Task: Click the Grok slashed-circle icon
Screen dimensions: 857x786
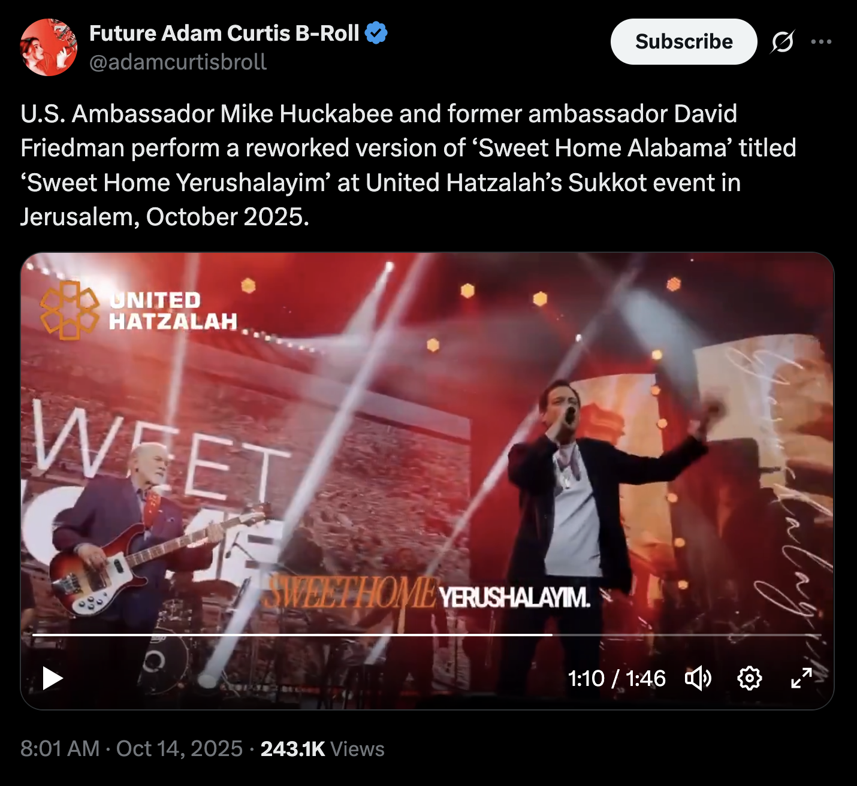Action: 783,42
